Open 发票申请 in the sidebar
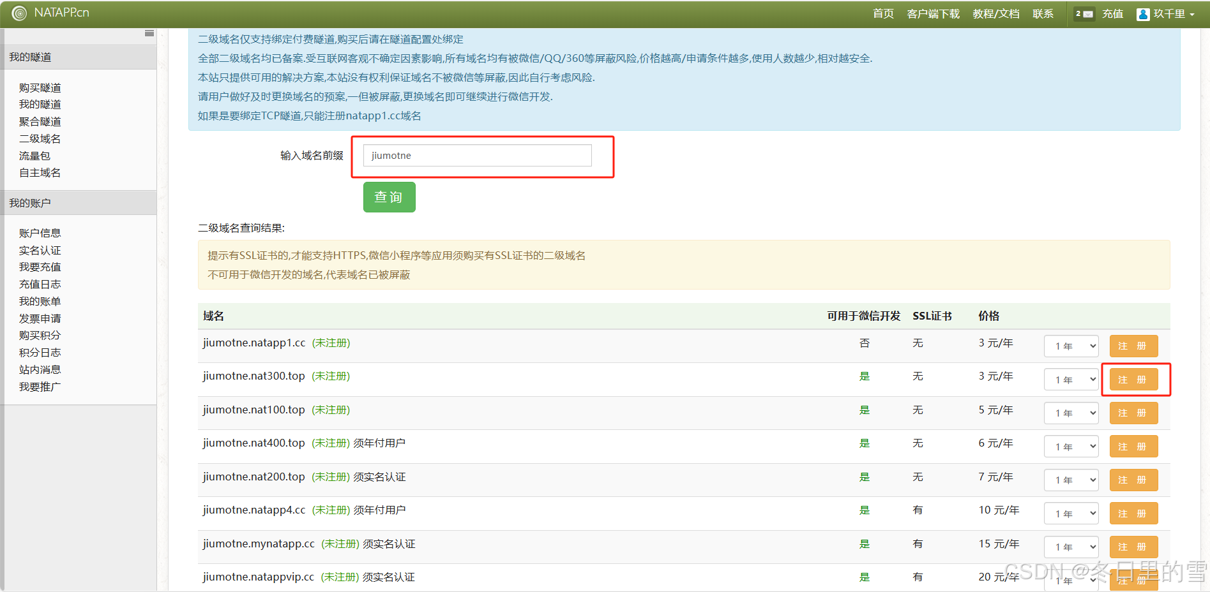The height and width of the screenshot is (592, 1210). [40, 318]
